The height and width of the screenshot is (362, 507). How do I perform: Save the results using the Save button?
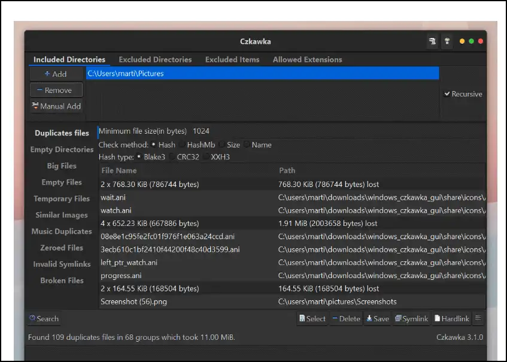point(378,319)
